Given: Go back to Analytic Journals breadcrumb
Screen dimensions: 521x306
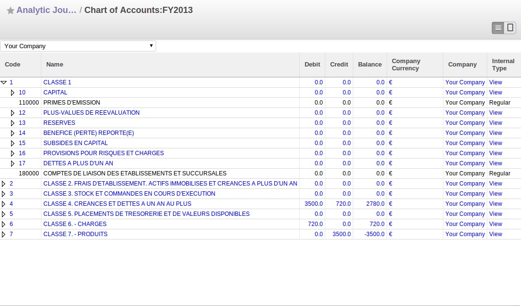Looking at the screenshot, I should tap(46, 10).
